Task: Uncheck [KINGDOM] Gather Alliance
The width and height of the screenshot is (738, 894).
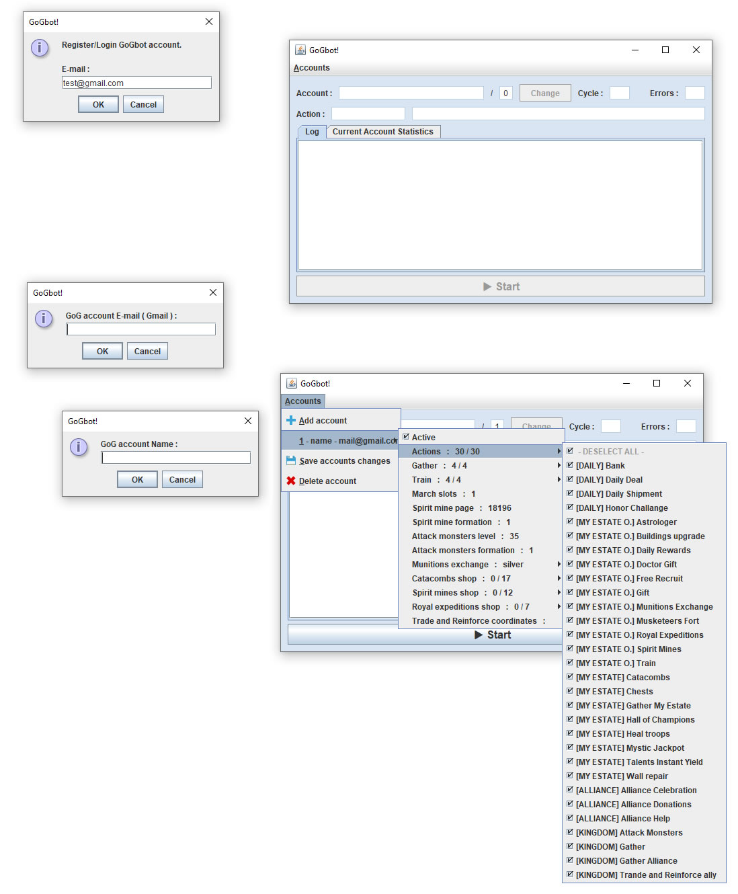Action: (x=570, y=860)
